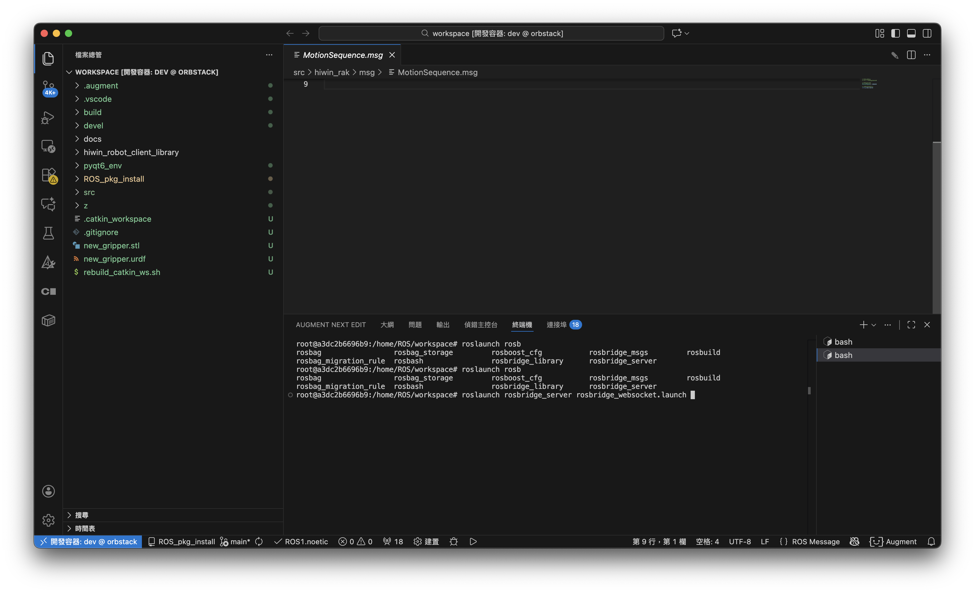The image size is (975, 593).
Task: Open the terminal launch profile dropdown
Action: click(874, 325)
